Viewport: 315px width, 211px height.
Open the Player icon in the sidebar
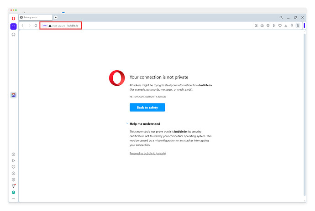13,154
